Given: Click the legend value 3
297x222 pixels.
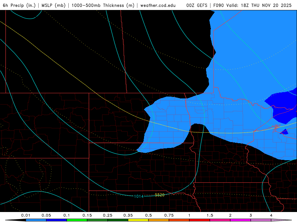Looking at the screenshot, I should pos(251,215).
